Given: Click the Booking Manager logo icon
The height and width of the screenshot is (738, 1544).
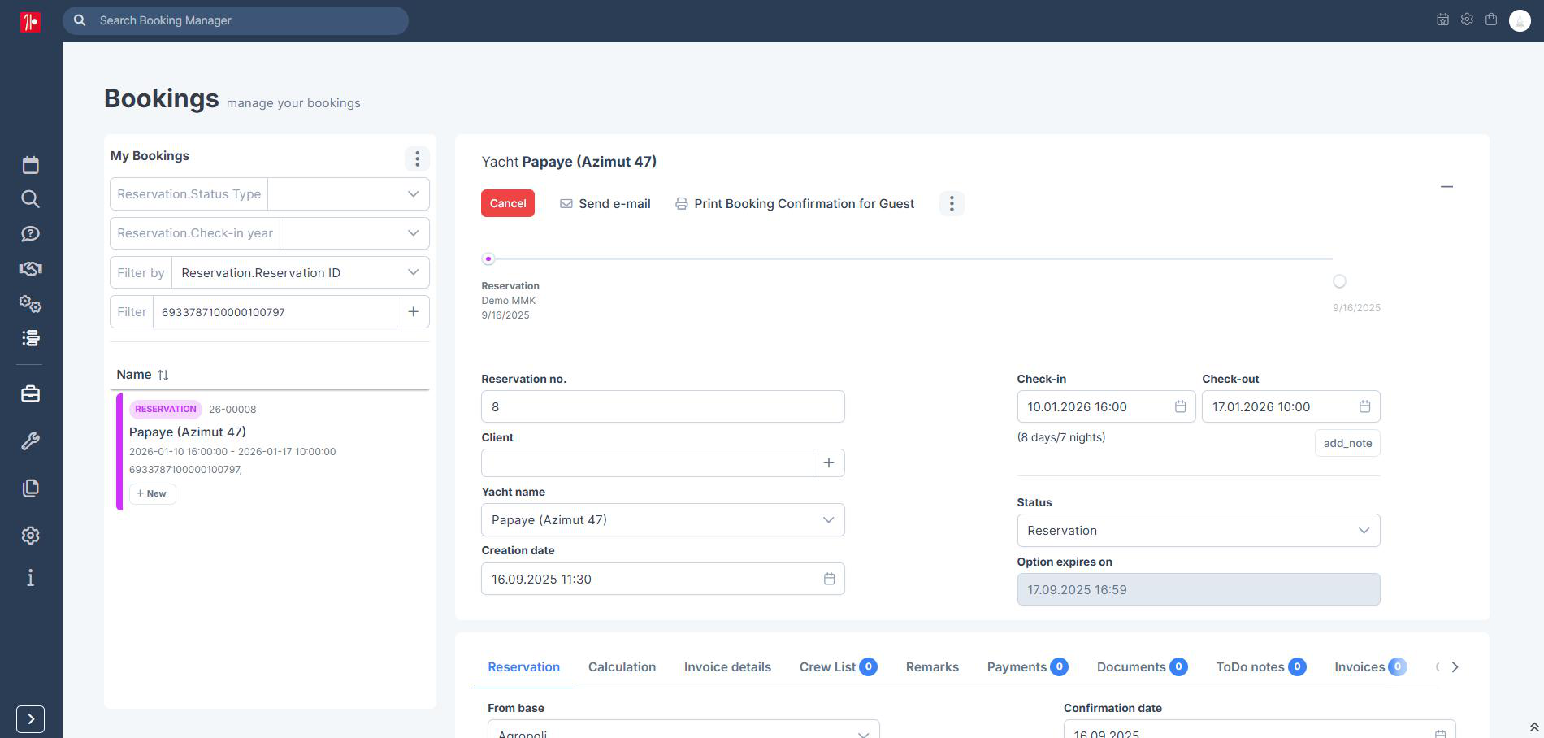Looking at the screenshot, I should (30, 21).
